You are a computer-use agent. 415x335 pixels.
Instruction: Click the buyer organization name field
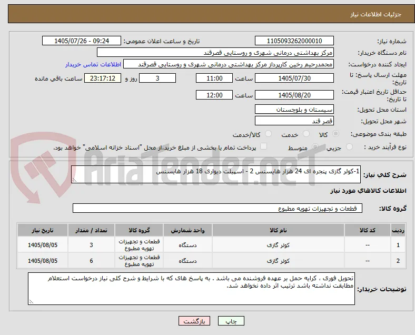(x=215, y=52)
